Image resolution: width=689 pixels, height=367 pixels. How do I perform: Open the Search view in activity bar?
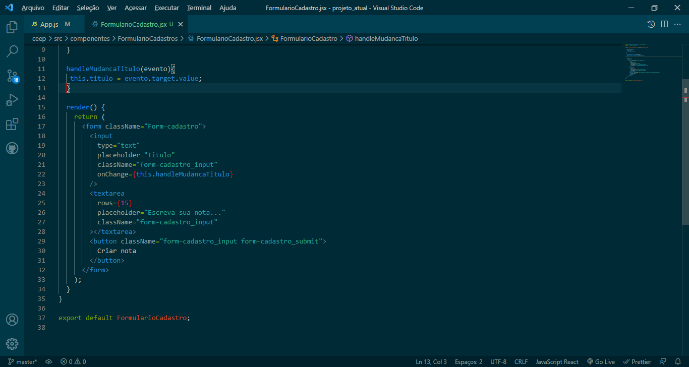[12, 51]
